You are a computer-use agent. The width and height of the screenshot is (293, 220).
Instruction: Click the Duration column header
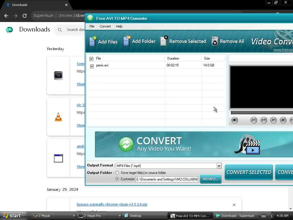(x=183, y=58)
